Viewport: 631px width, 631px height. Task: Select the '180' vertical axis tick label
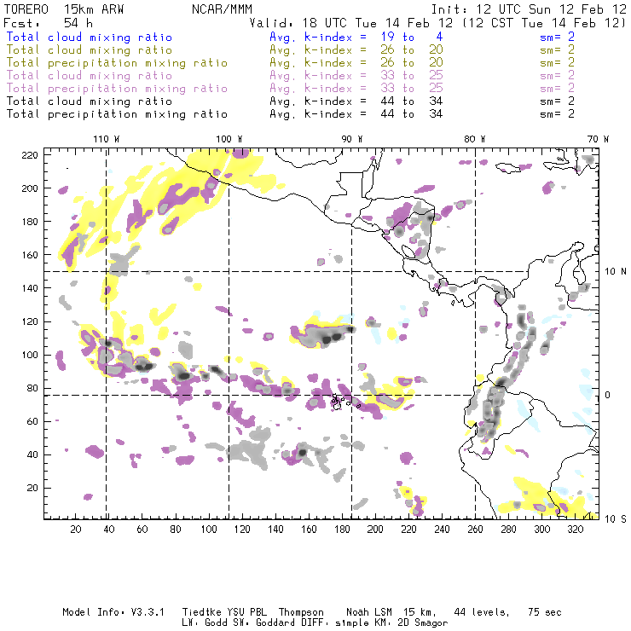(30, 222)
